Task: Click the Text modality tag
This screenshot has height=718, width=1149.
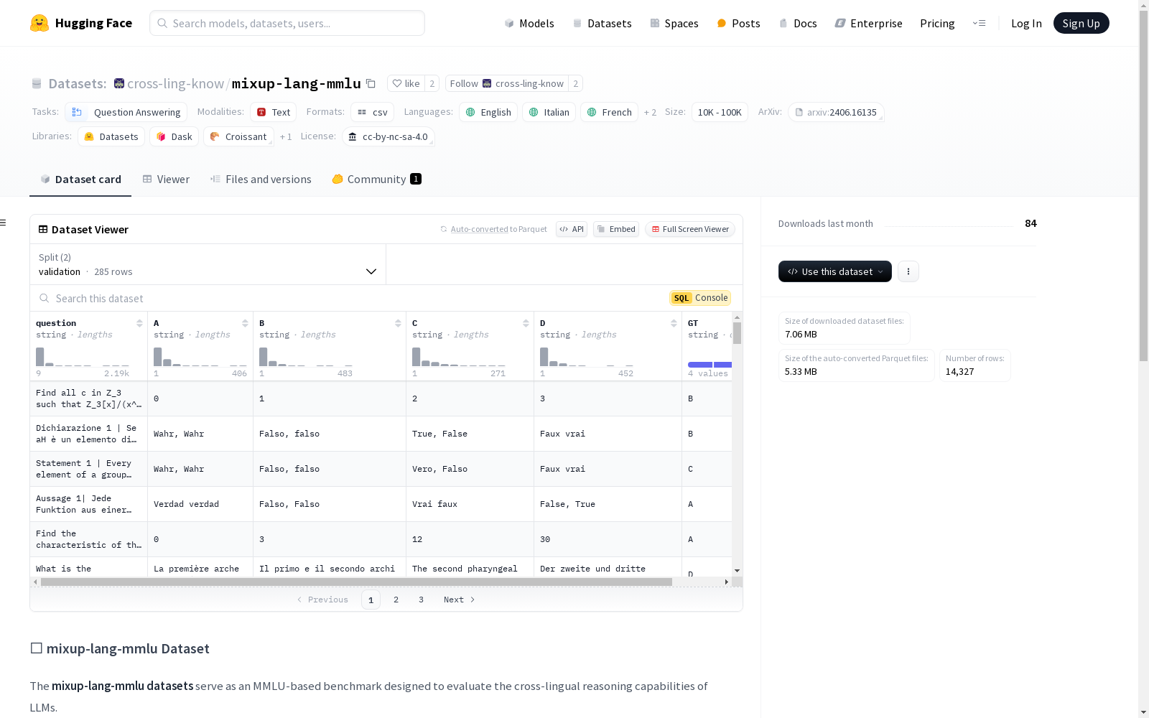Action: (274, 112)
